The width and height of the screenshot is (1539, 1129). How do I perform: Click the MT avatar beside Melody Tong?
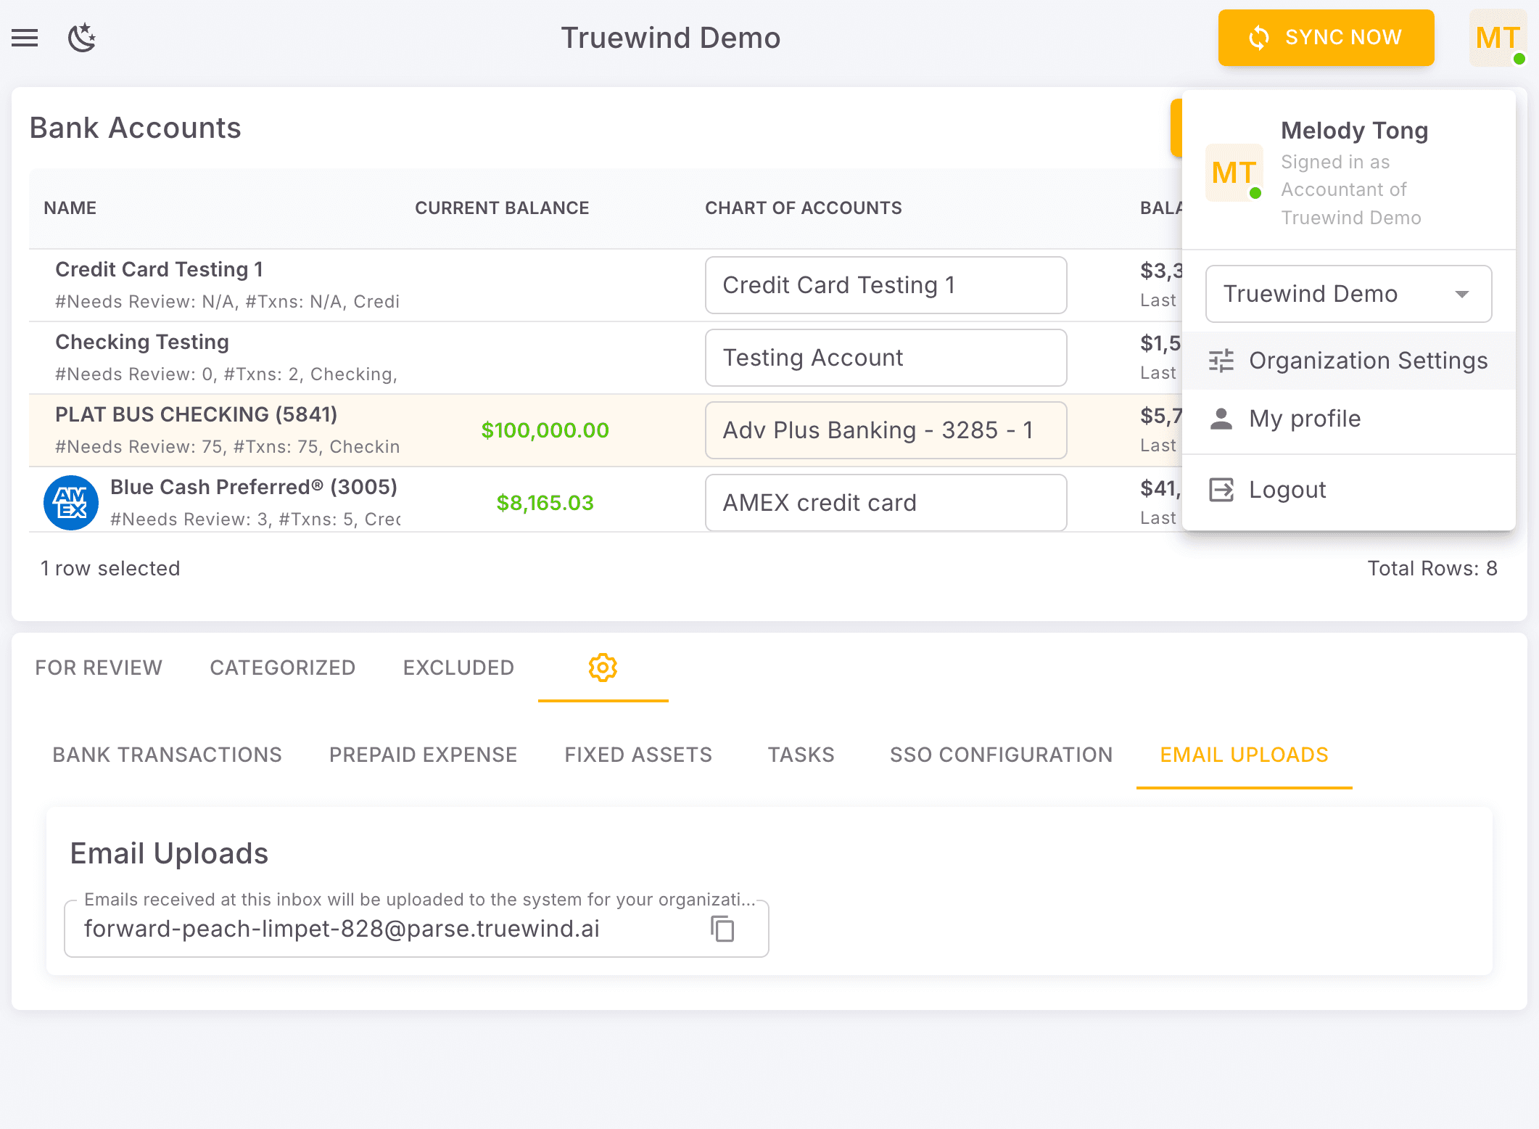(1234, 173)
